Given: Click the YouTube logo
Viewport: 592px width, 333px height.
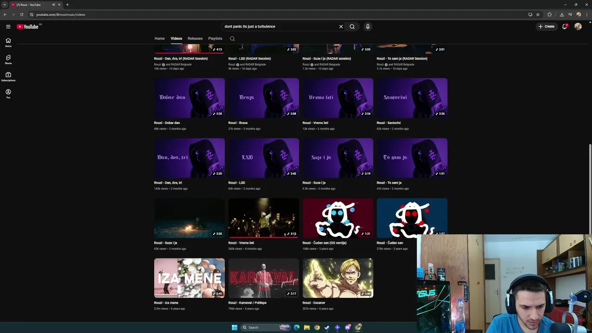Looking at the screenshot, I should 28,26.
